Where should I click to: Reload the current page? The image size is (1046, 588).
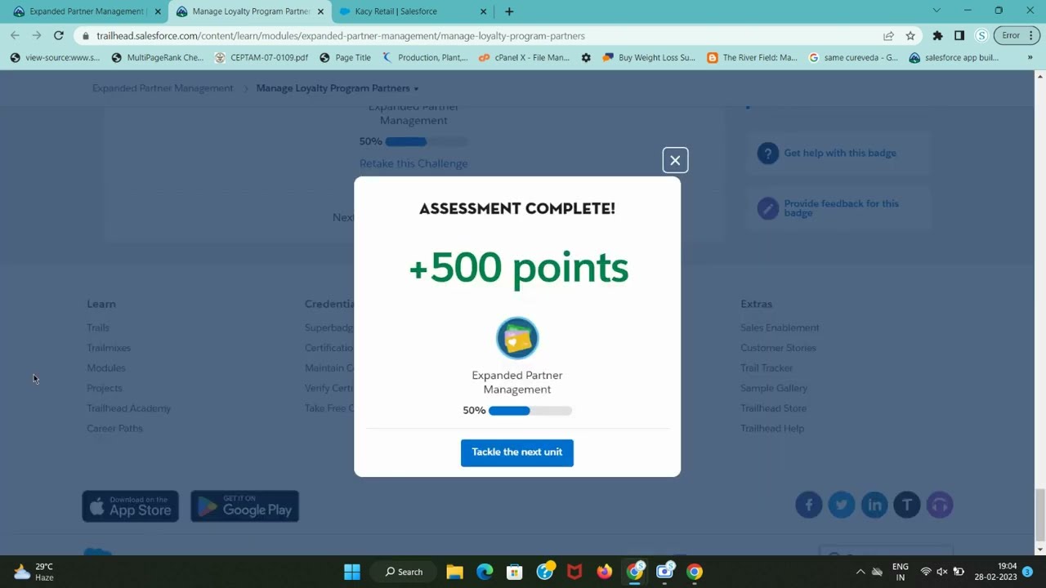[59, 36]
